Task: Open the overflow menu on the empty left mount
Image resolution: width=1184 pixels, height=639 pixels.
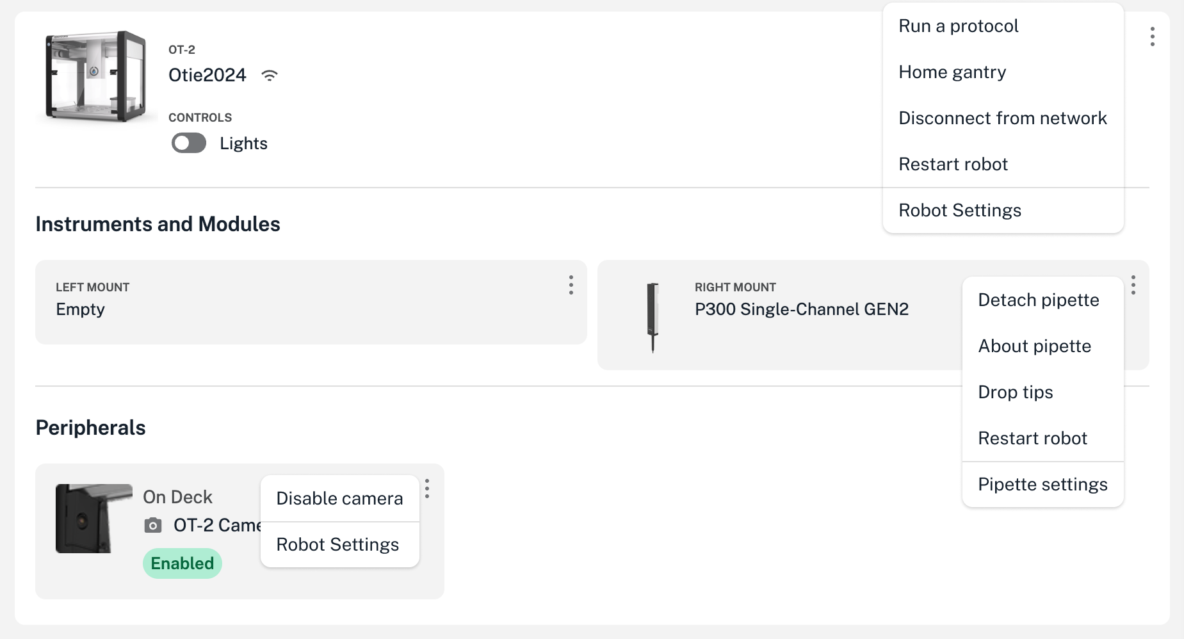Action: tap(571, 285)
